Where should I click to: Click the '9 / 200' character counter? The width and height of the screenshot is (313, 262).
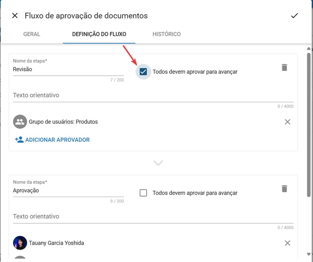(117, 201)
